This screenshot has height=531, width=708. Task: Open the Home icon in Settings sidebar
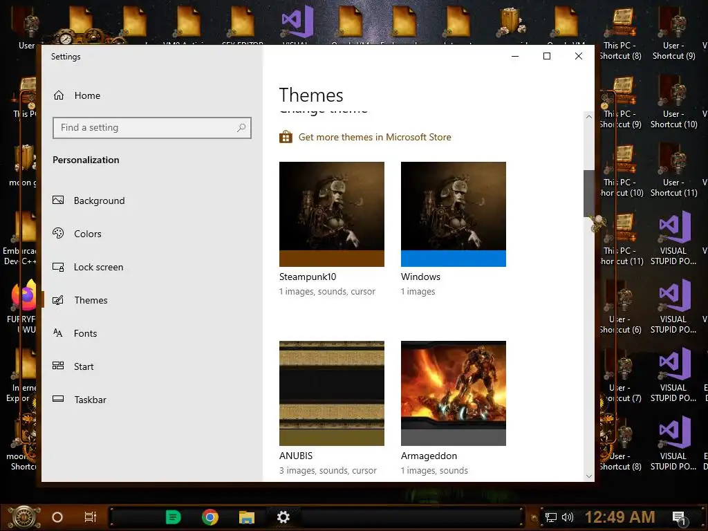tap(59, 95)
